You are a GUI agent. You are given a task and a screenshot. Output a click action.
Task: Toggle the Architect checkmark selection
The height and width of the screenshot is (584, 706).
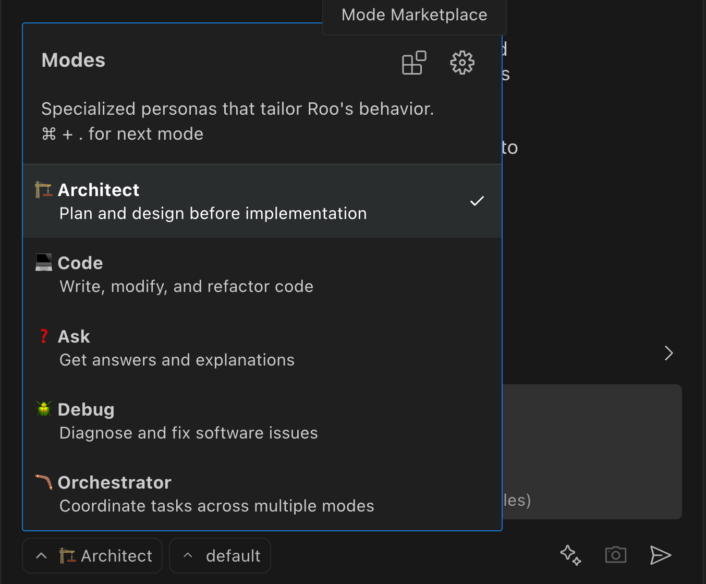(477, 201)
